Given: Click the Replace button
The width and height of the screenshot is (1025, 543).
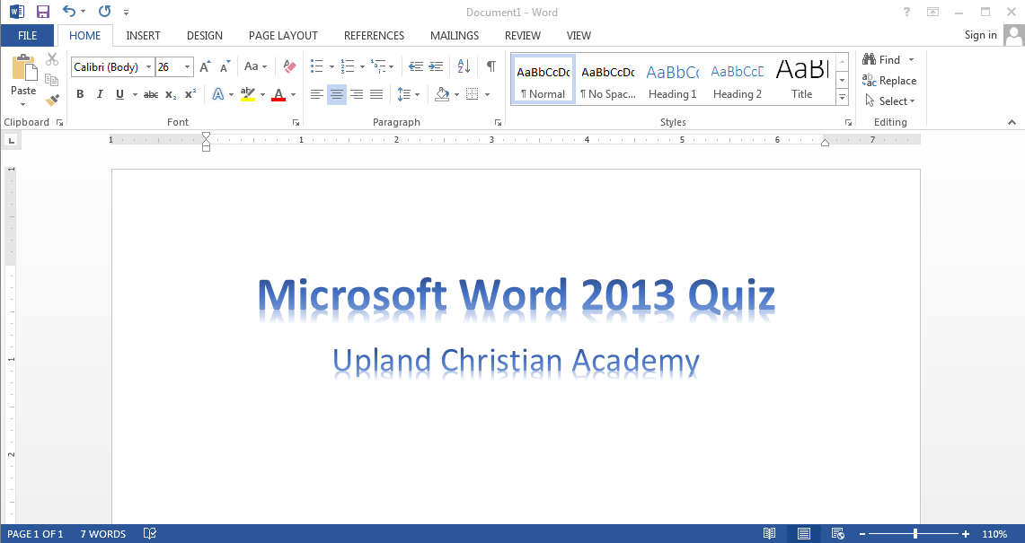Looking at the screenshot, I should [x=889, y=81].
